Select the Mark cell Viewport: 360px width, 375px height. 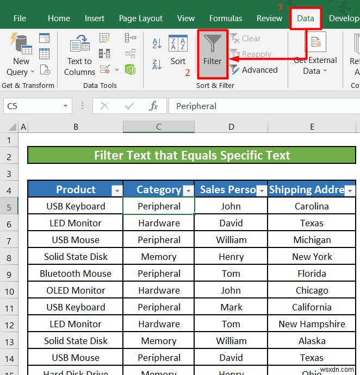pos(231,307)
